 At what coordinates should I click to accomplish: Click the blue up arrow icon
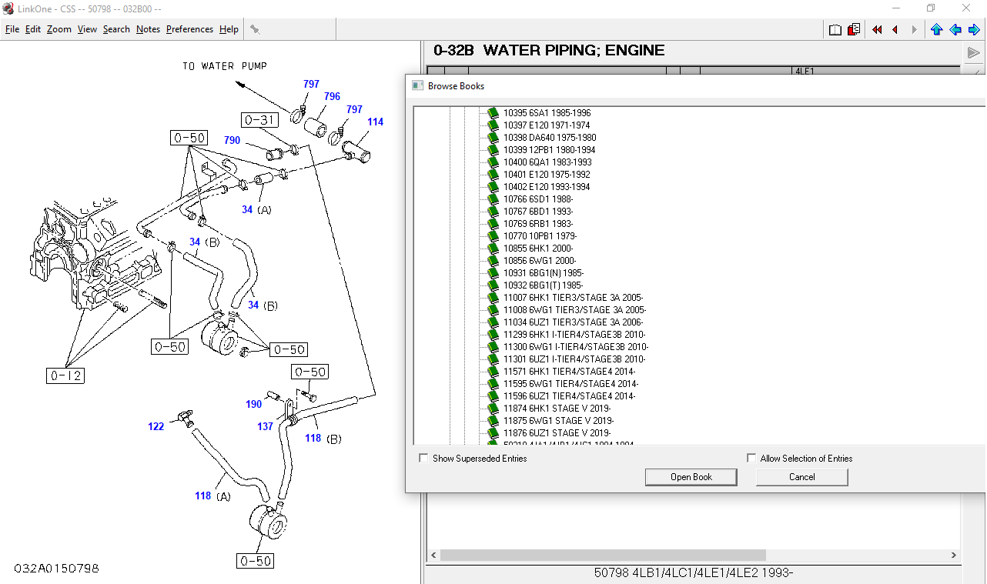936,30
